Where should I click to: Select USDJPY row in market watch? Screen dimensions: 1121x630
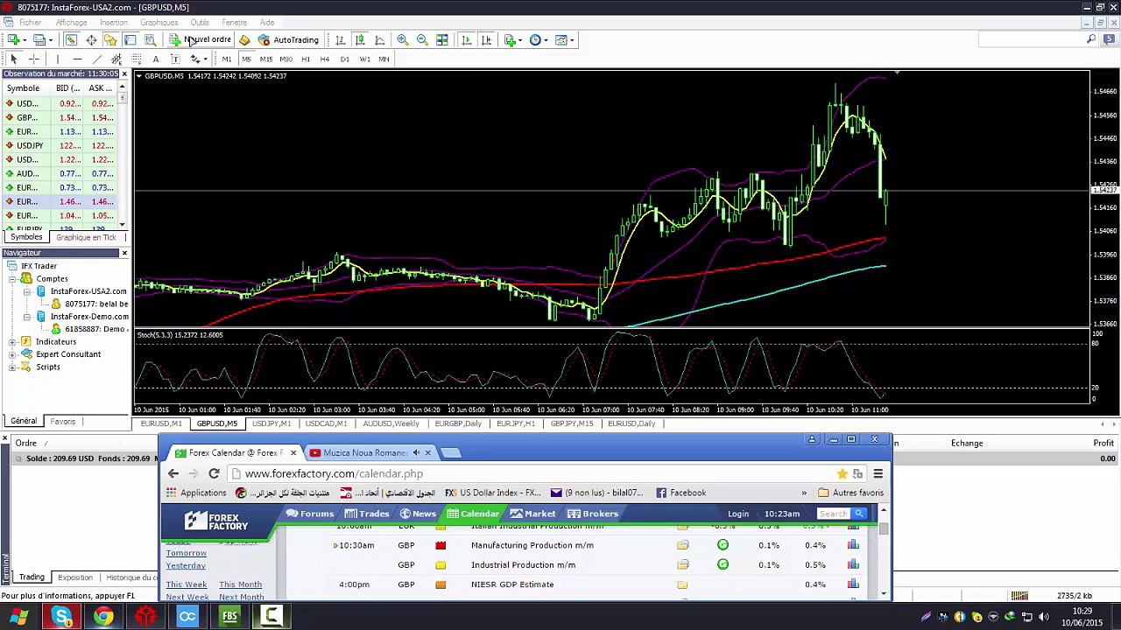click(x=60, y=145)
